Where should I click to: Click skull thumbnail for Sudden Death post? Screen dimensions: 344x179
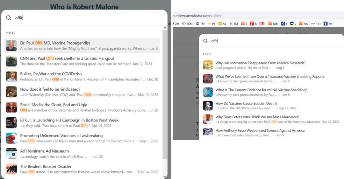(x=208, y=106)
